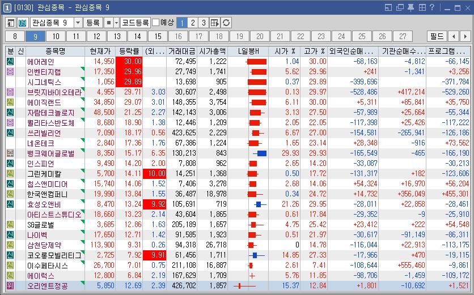The width and height of the screenshot is (474, 295).
Task: Click the 증 badge in 인벤티지랩 row
Action: [x=10, y=71]
